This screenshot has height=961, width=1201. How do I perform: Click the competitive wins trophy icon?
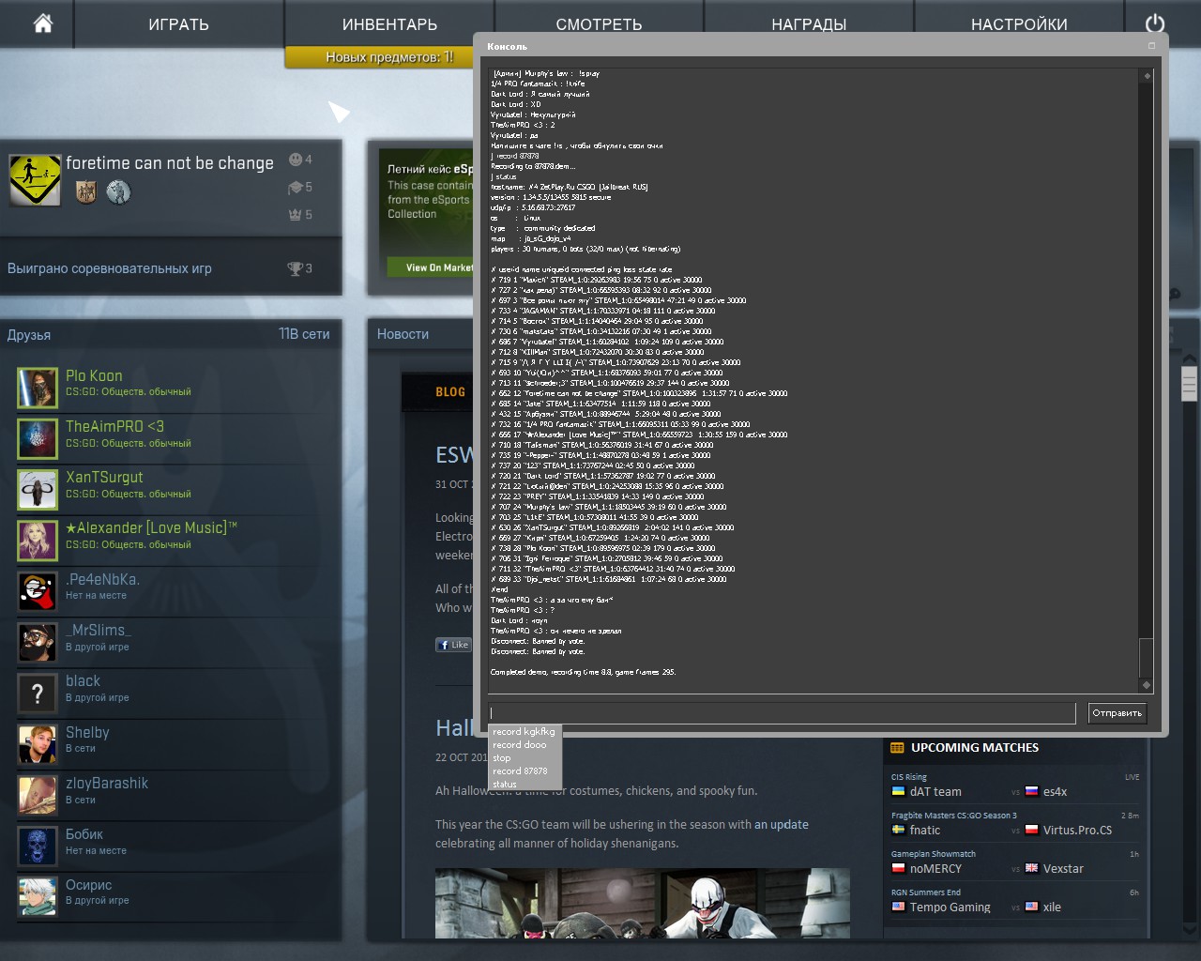[x=296, y=268]
